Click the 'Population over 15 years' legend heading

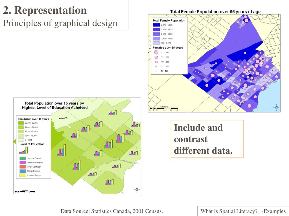33,119
